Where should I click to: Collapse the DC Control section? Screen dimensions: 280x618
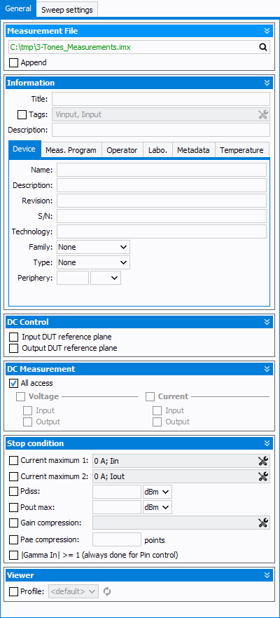tap(267, 322)
